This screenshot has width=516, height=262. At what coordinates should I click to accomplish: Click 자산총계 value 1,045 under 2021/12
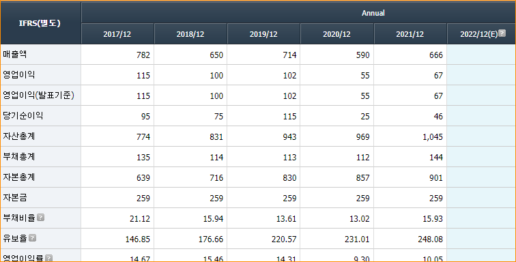pyautogui.click(x=433, y=136)
